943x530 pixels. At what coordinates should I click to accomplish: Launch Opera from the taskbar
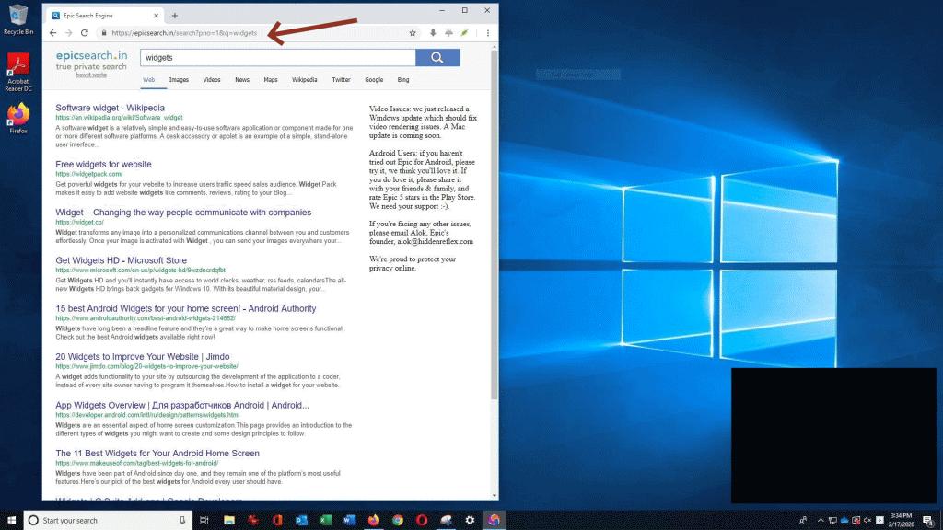click(x=422, y=521)
